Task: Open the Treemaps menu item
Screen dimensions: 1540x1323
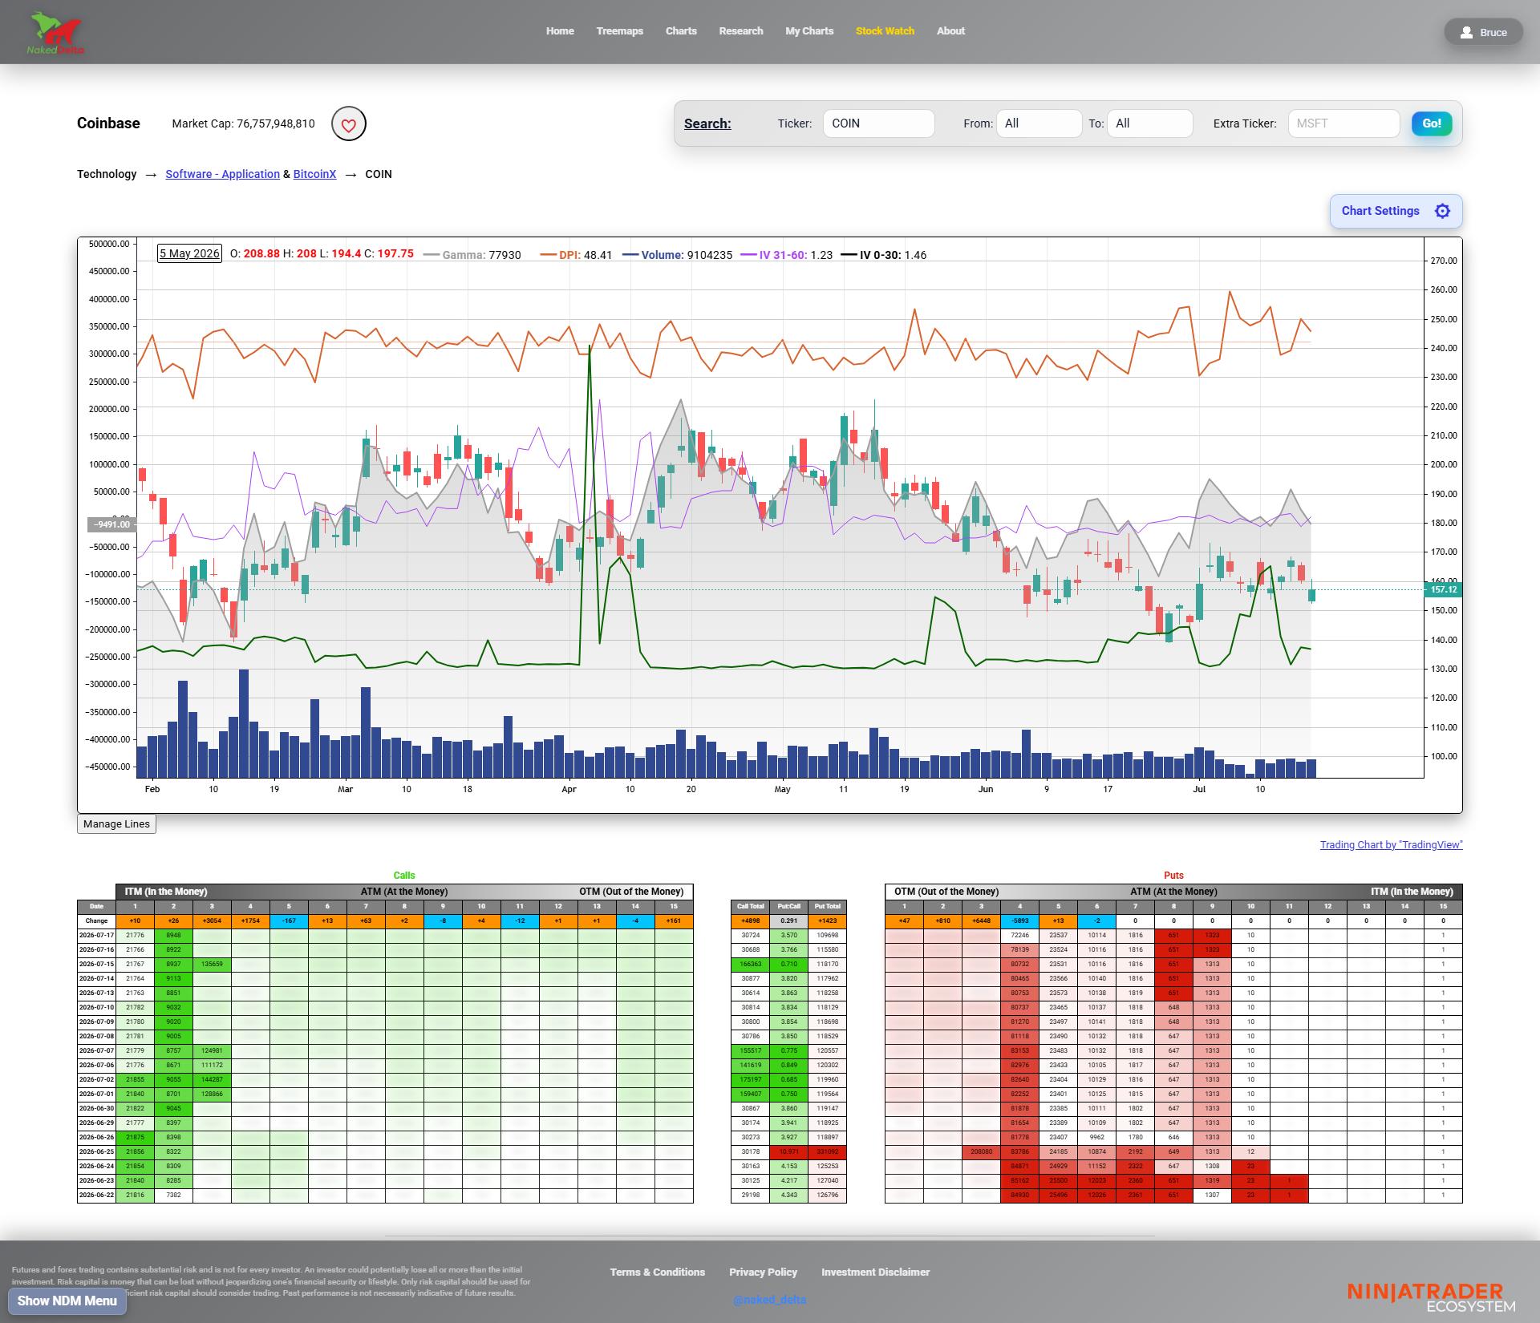Action: click(x=619, y=31)
